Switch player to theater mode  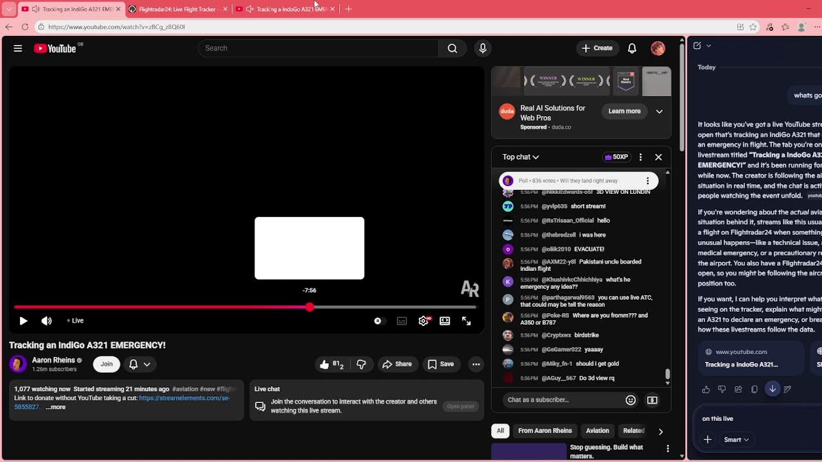click(x=445, y=321)
